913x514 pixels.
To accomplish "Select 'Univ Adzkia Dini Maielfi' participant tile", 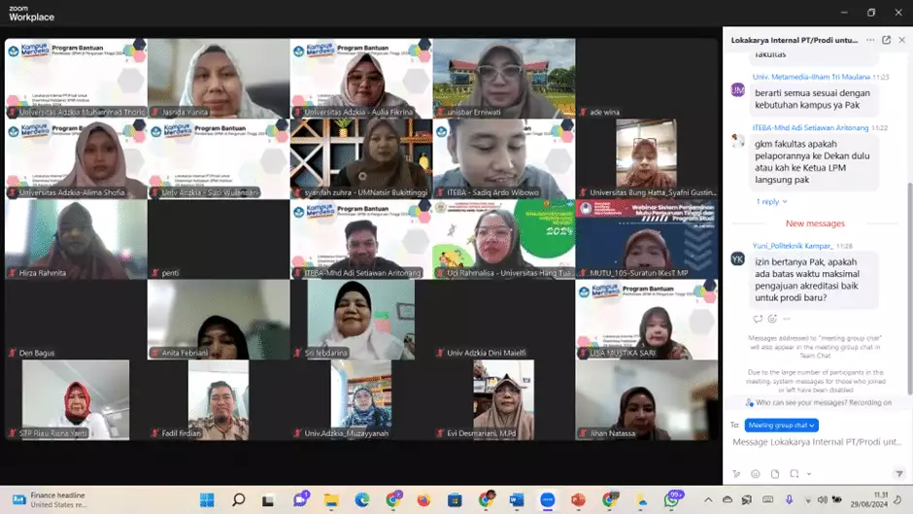I will coord(504,320).
